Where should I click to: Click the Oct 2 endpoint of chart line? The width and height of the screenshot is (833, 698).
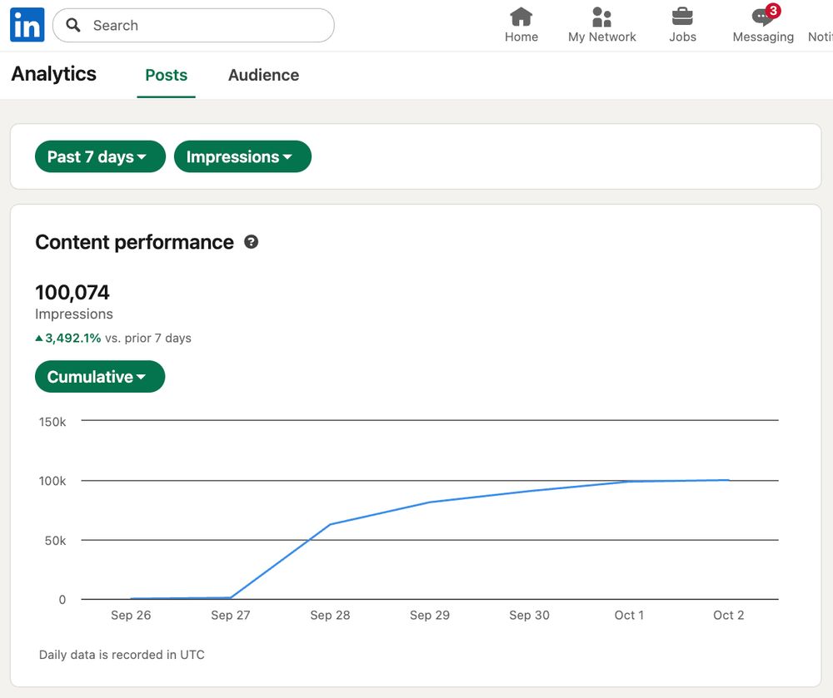click(x=728, y=480)
